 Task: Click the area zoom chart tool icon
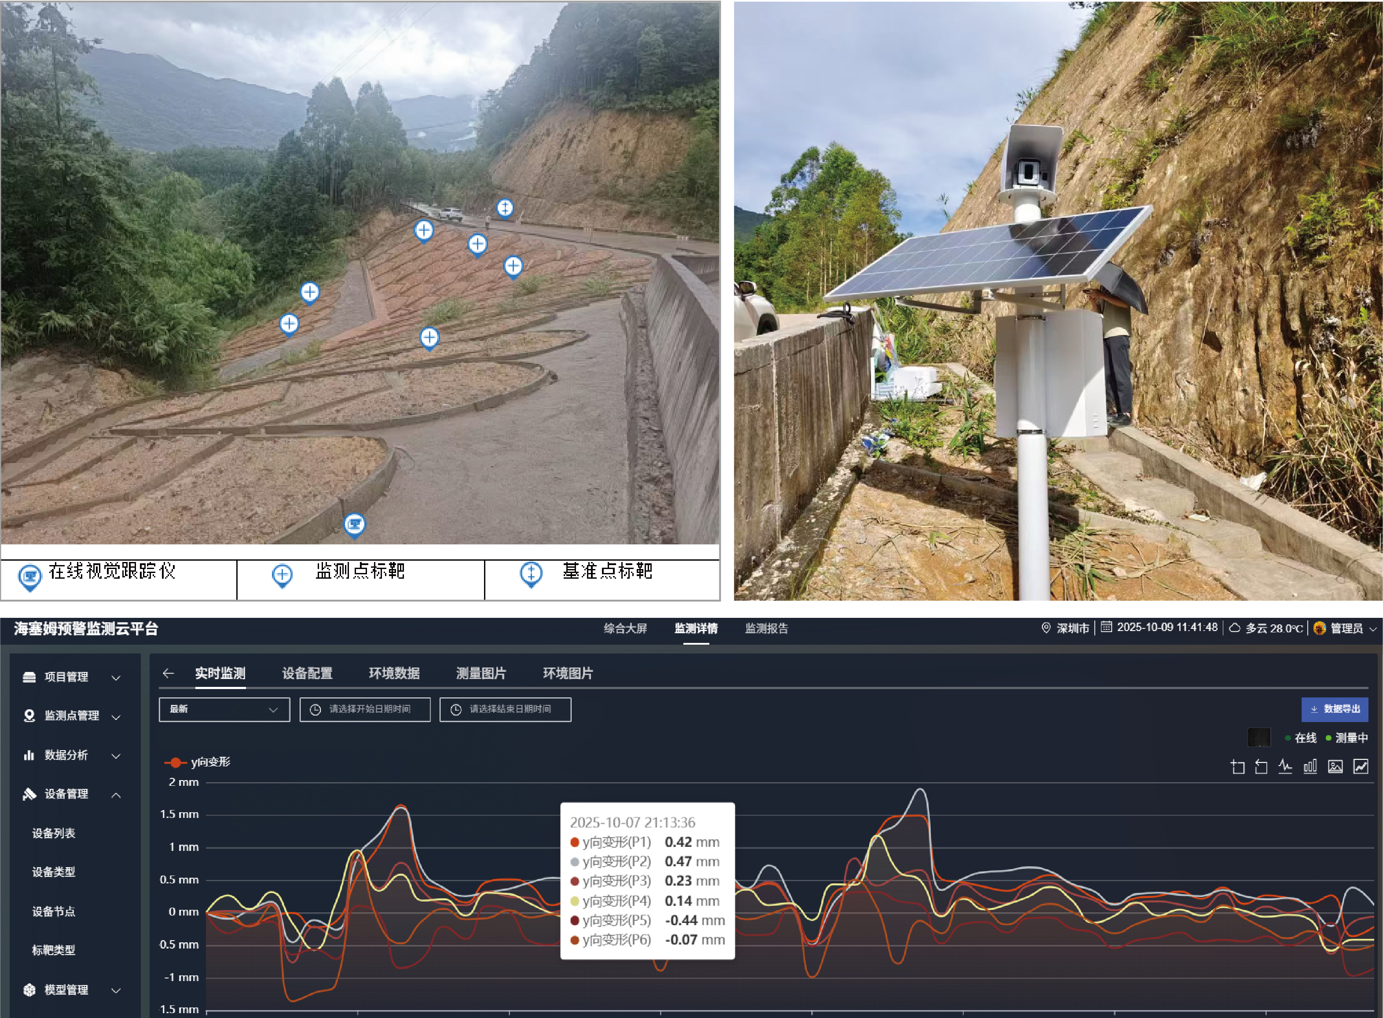tap(1237, 766)
